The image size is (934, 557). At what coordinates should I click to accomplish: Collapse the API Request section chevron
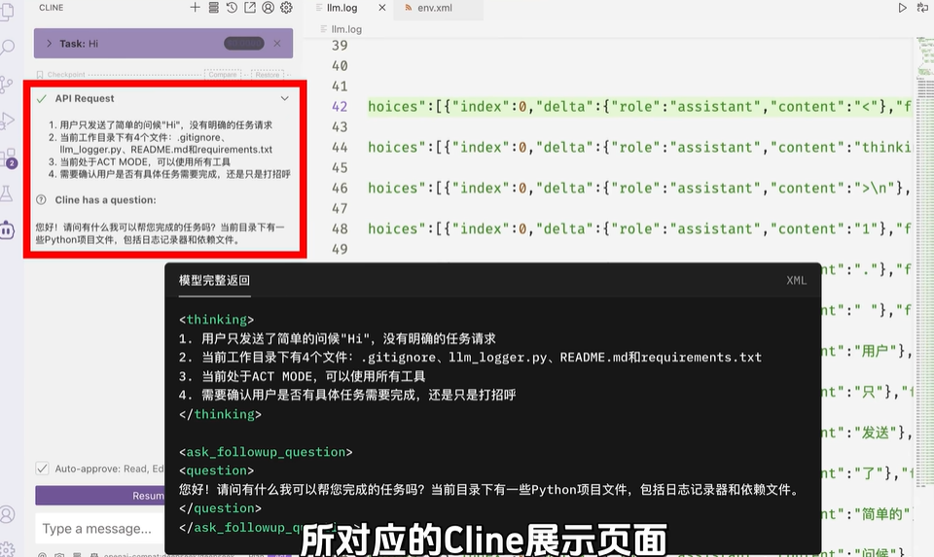[285, 99]
